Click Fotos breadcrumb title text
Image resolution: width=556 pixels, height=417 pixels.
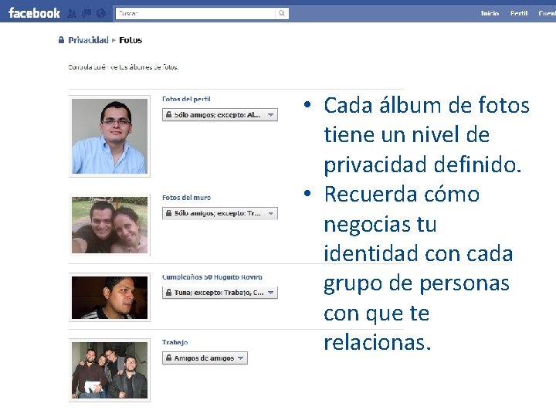(x=131, y=40)
